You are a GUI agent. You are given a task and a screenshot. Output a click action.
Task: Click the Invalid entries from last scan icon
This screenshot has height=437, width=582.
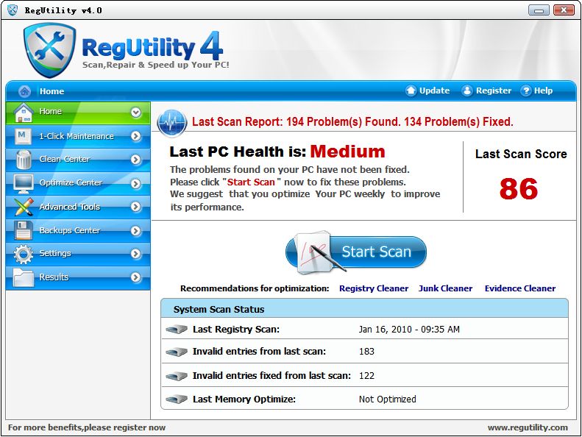[177, 352]
